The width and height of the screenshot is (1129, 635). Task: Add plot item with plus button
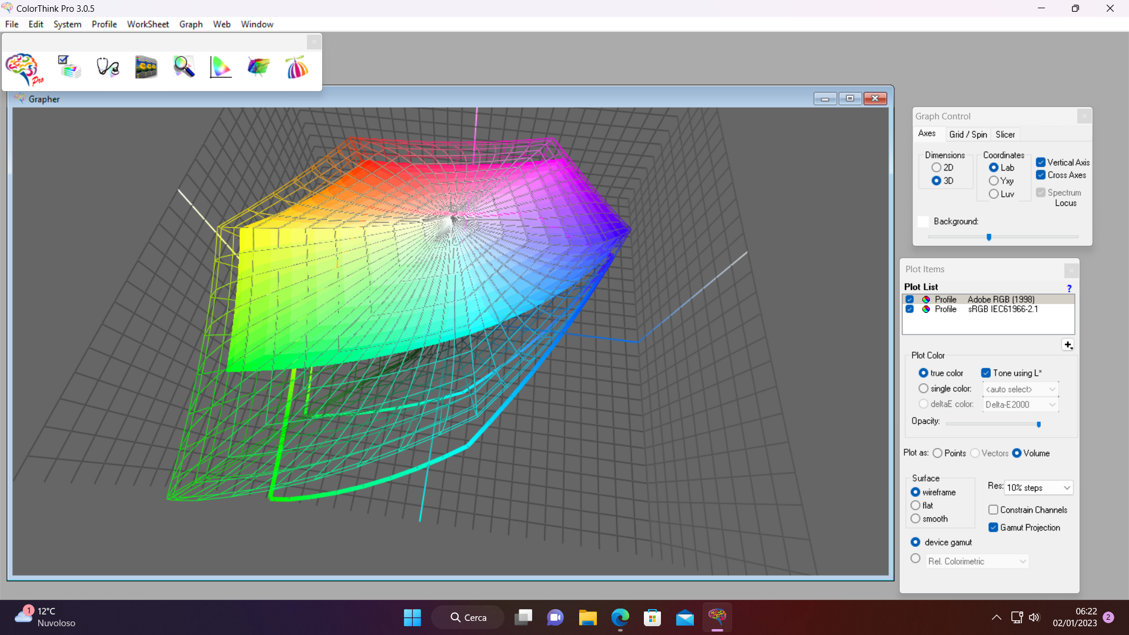tap(1068, 345)
